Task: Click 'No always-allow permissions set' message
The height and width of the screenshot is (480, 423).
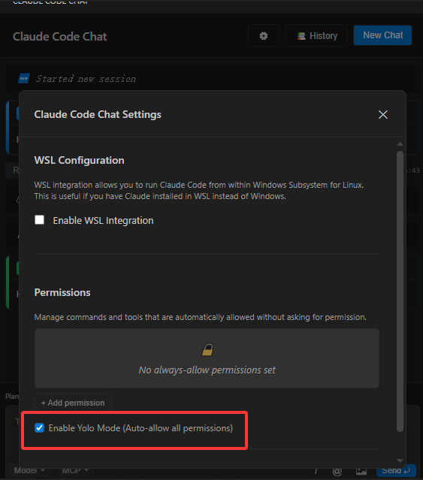Action: point(207,370)
